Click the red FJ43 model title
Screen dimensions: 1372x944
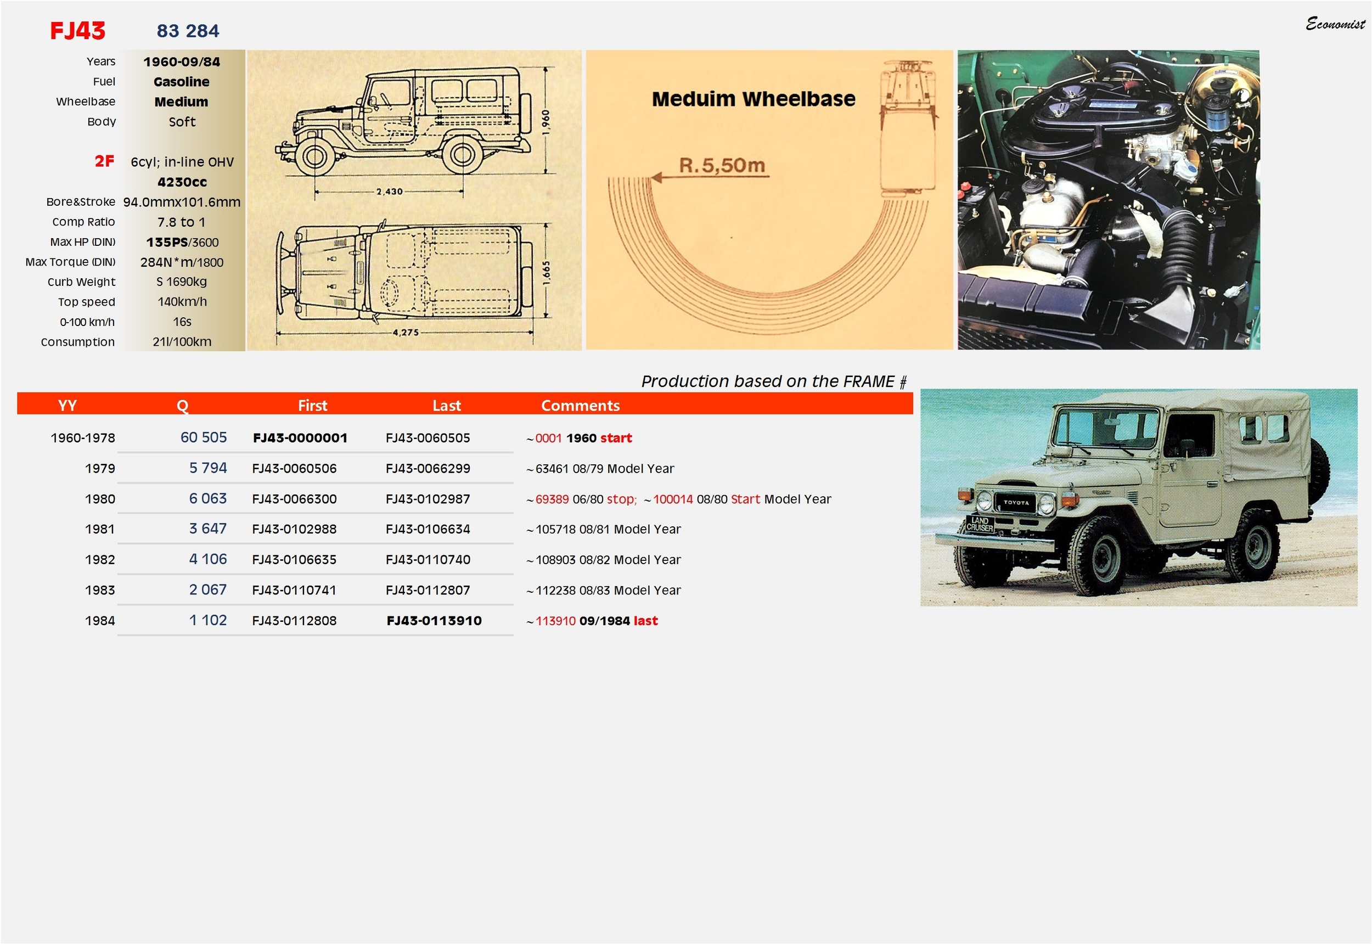(77, 31)
